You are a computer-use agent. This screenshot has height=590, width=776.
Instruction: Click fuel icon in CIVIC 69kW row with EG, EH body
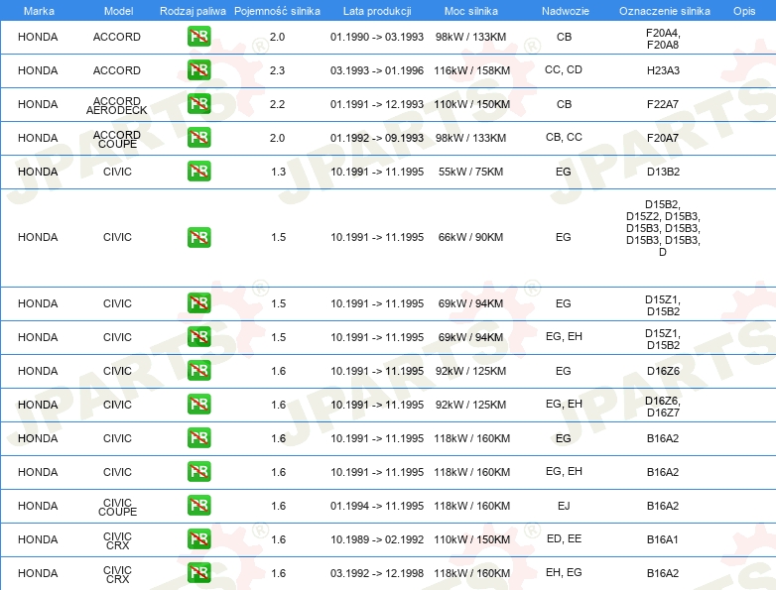[x=198, y=337]
